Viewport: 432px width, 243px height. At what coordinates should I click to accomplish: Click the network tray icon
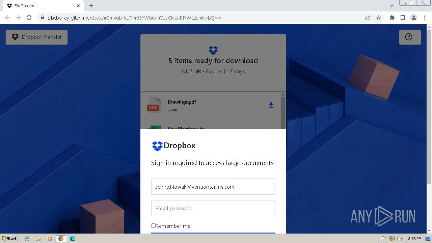392,239
